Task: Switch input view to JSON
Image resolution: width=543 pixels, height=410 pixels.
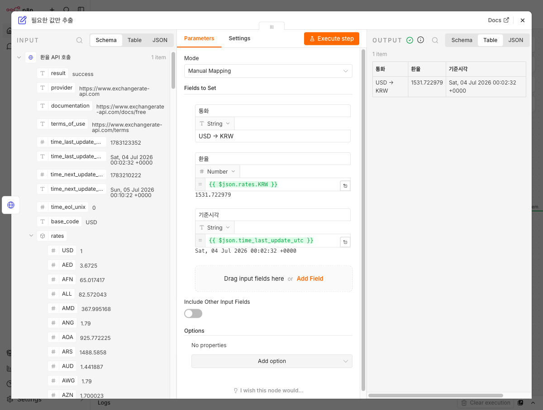Action: click(x=160, y=40)
